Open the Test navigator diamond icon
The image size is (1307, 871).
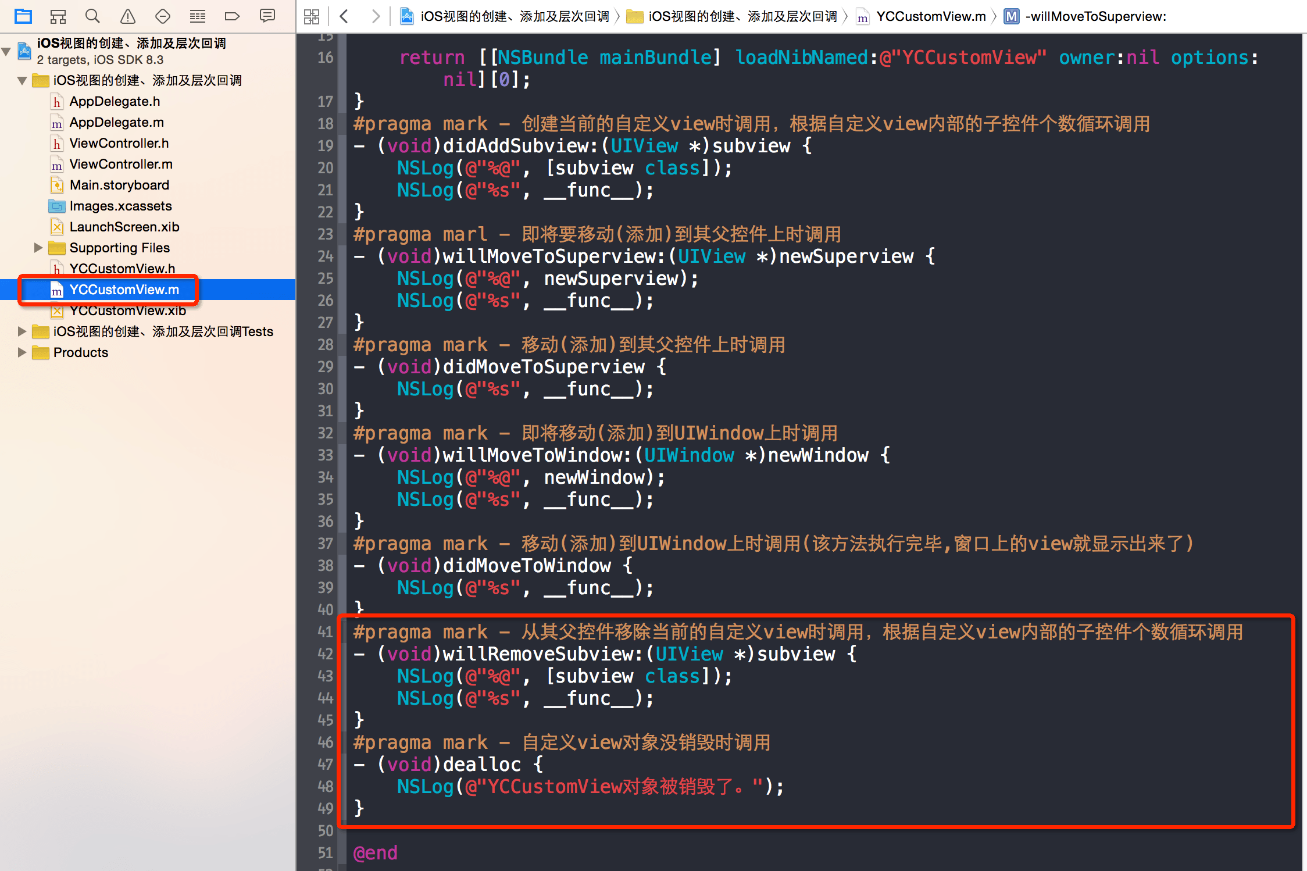pyautogui.click(x=163, y=16)
